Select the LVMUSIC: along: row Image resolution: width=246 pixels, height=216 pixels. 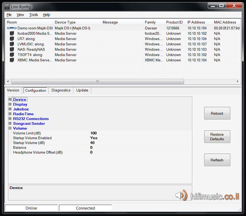click(x=123, y=44)
